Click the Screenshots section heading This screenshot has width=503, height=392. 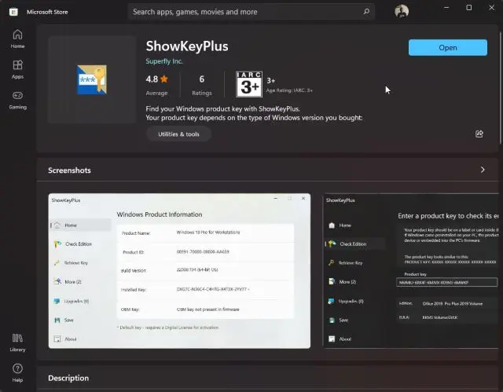click(69, 170)
